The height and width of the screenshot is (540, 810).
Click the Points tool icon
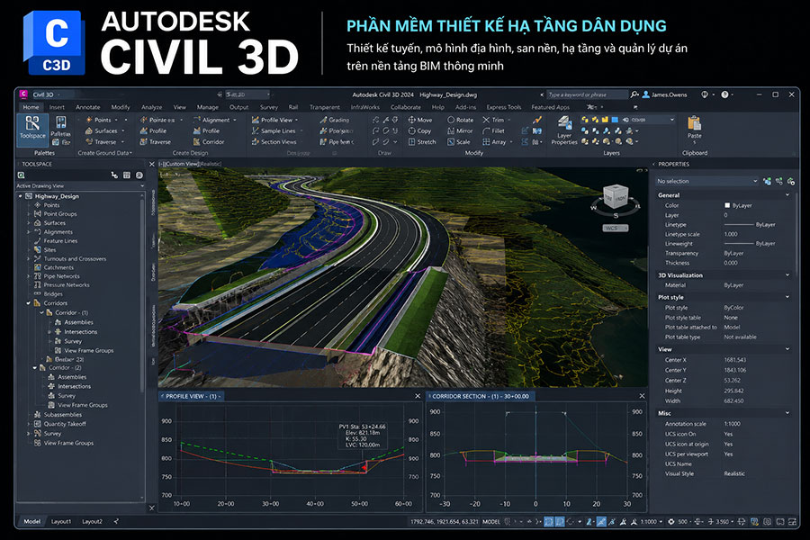click(x=88, y=120)
